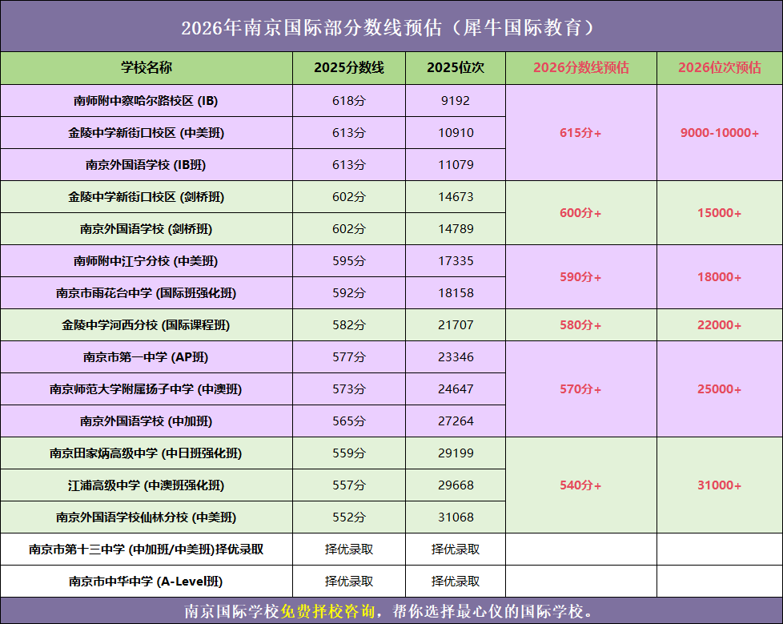Click the 552分 score cell

click(x=349, y=517)
